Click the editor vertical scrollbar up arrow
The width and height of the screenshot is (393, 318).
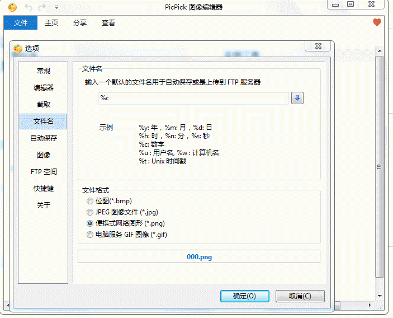(x=380, y=51)
